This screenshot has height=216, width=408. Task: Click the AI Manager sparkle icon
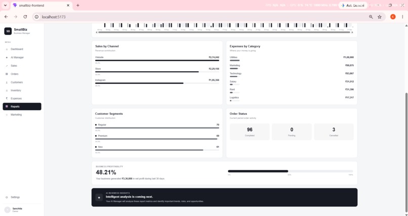7,58
